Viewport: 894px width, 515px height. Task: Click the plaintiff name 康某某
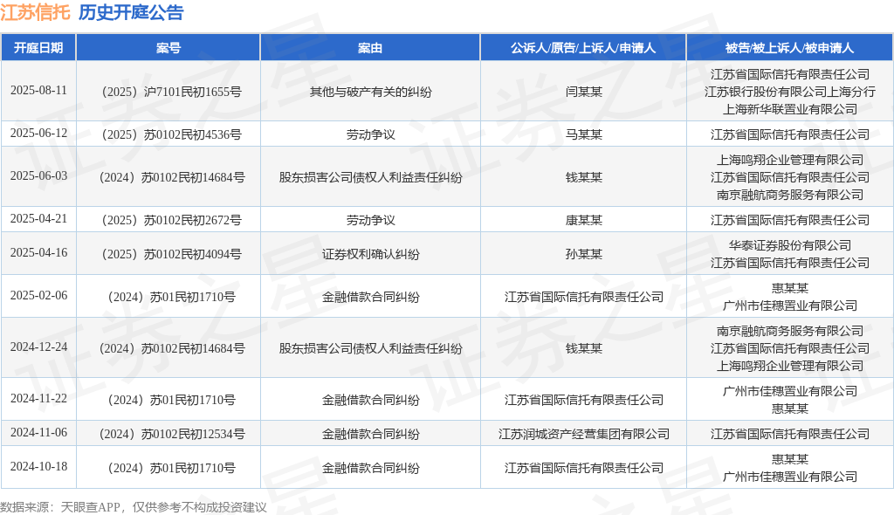pyautogui.click(x=583, y=220)
